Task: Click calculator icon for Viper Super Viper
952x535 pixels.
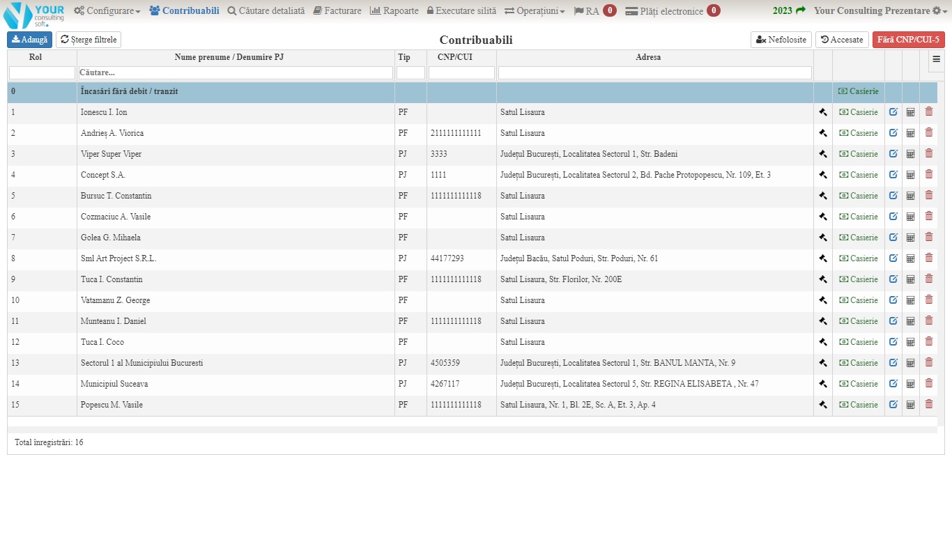Action: point(910,154)
